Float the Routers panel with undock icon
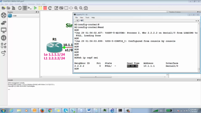This screenshot has height=113, width=201. coord(36,12)
